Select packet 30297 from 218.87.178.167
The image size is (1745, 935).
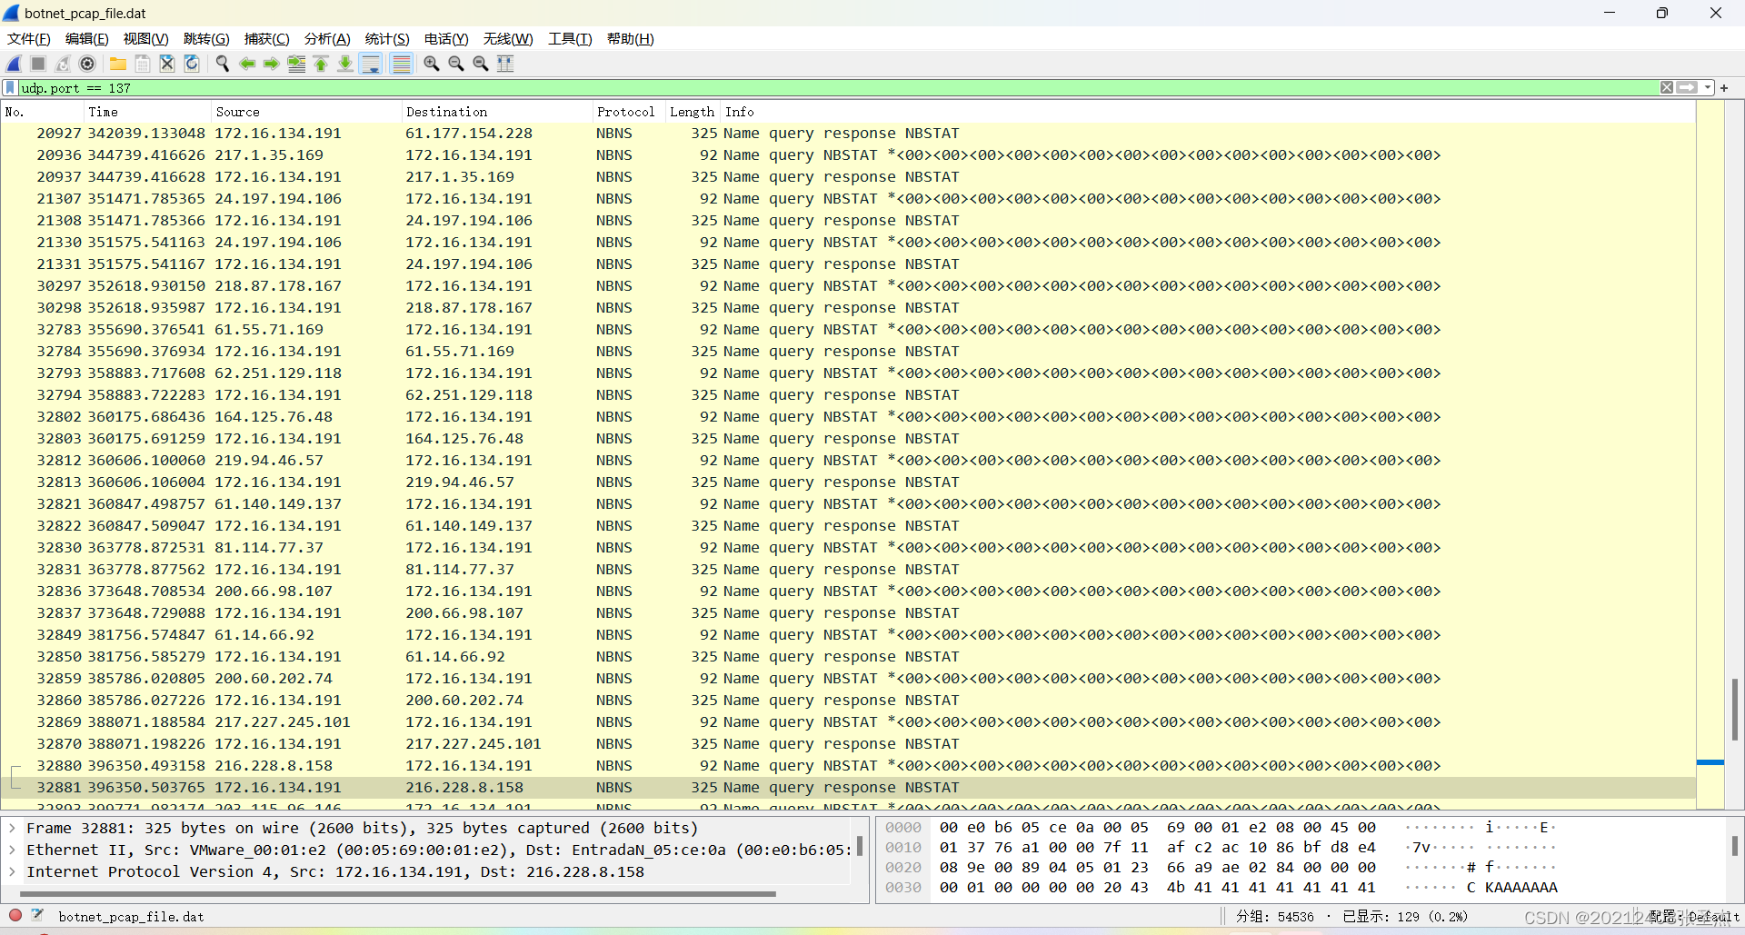[848, 286]
